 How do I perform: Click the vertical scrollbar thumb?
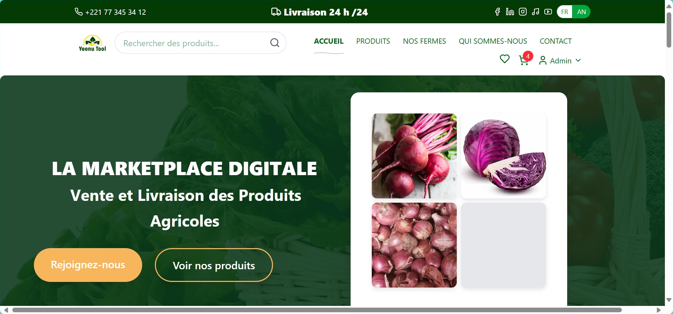pyautogui.click(x=669, y=30)
